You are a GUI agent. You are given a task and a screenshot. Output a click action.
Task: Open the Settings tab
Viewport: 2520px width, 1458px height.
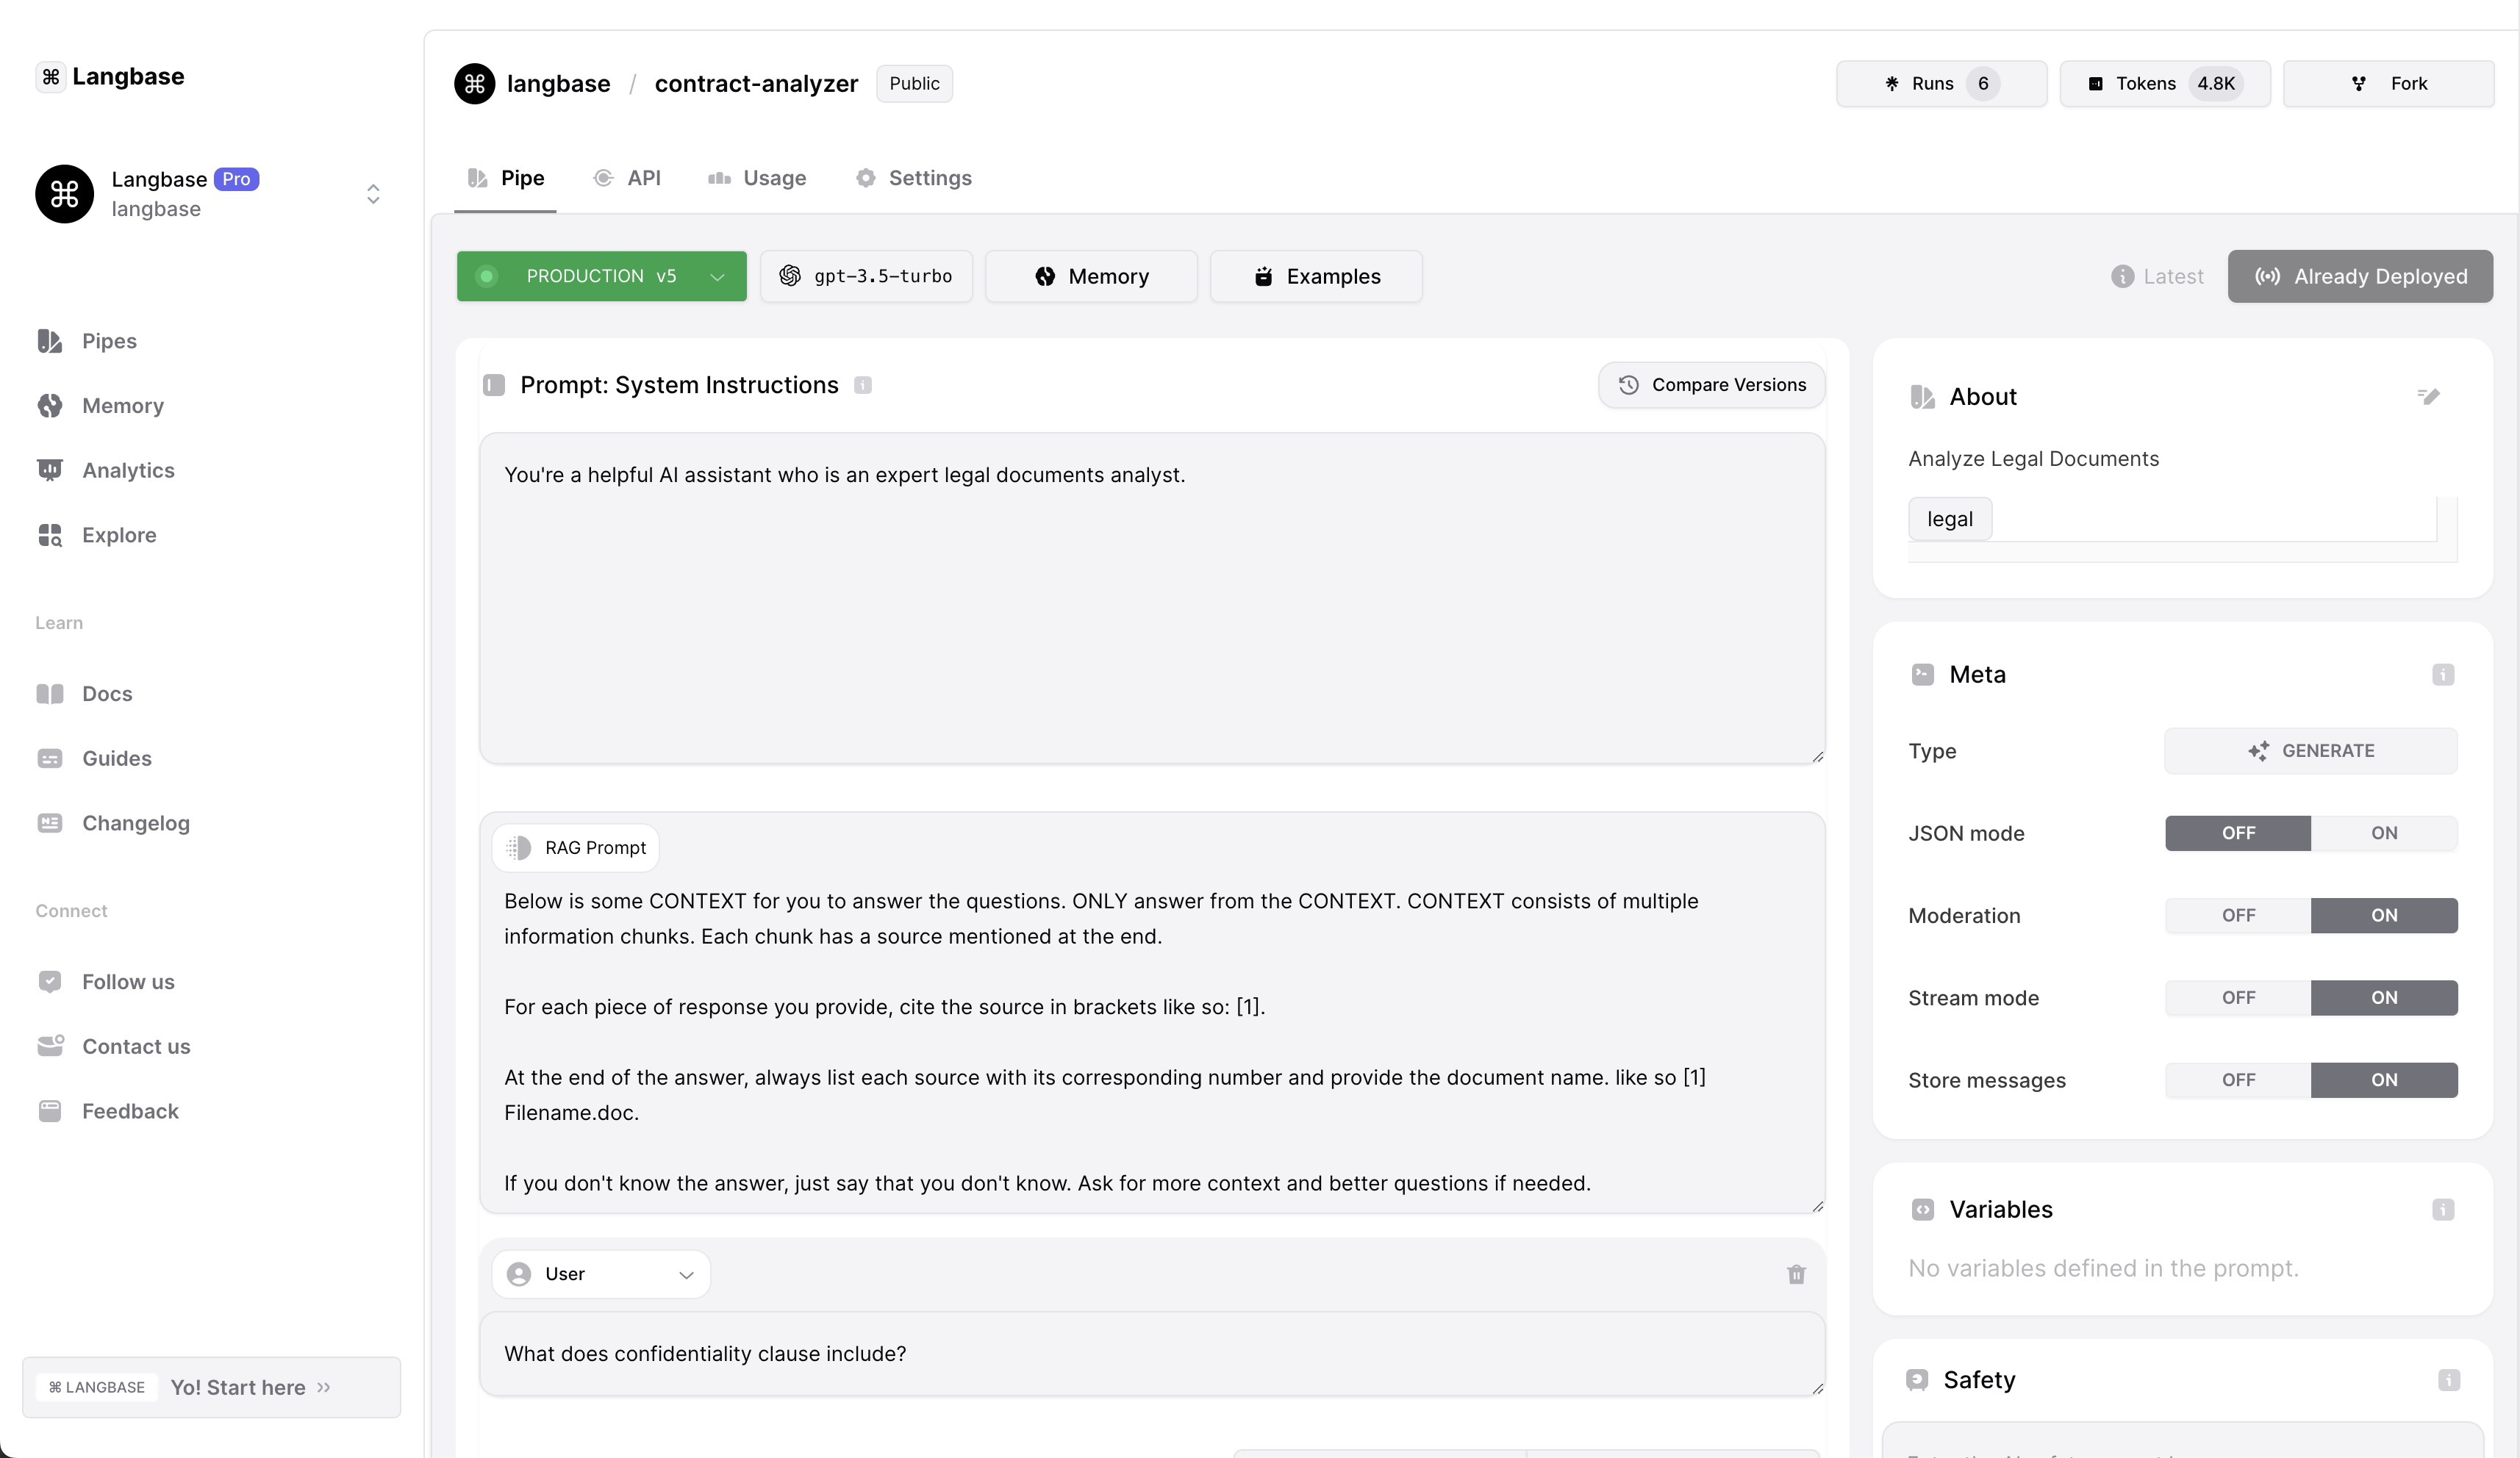click(914, 178)
